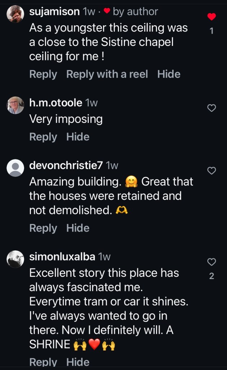The image size is (227, 370).
Task: Choose Reply with a reel on sujamison's comment
Action: tap(107, 74)
